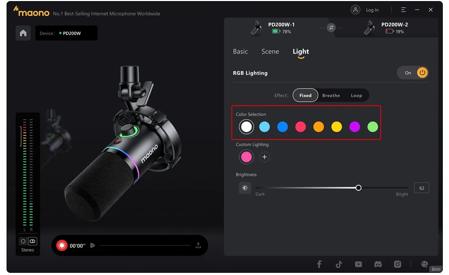Open the Device selector showing PD200W
Screen dimensions: 449x275
coord(66,33)
